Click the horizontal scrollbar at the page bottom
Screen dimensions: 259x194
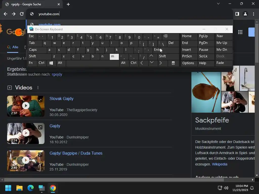coord(114,180)
